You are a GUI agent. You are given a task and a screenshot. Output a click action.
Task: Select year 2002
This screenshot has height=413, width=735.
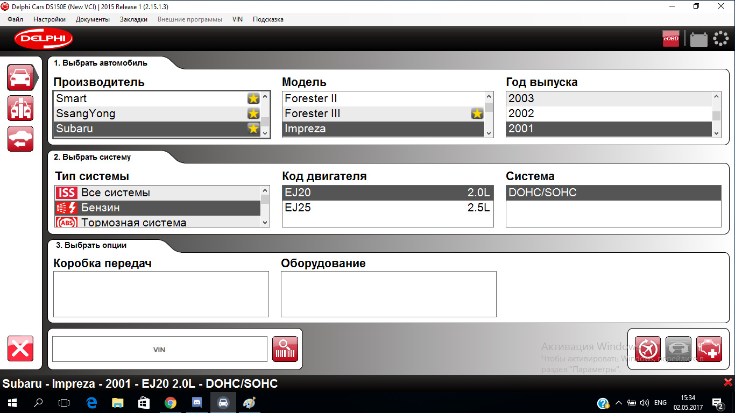click(609, 113)
